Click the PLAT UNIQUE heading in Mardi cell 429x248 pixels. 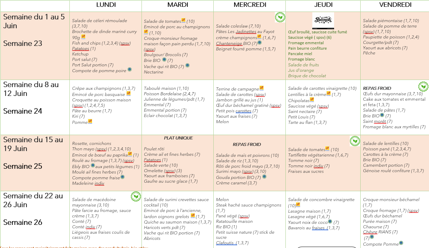(178, 138)
